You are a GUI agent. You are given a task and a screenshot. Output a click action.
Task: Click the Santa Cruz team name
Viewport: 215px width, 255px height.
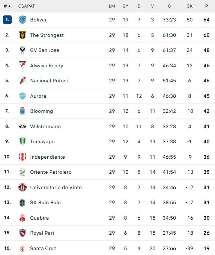[43, 248]
